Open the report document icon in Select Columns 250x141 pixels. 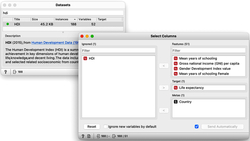tap(89, 136)
